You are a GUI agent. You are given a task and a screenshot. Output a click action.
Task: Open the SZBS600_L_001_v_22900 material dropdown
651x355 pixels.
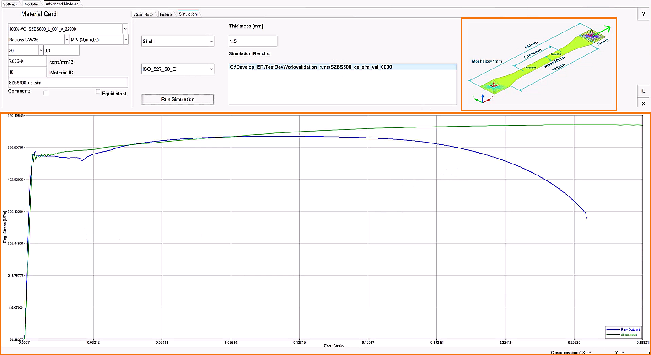tap(124, 28)
